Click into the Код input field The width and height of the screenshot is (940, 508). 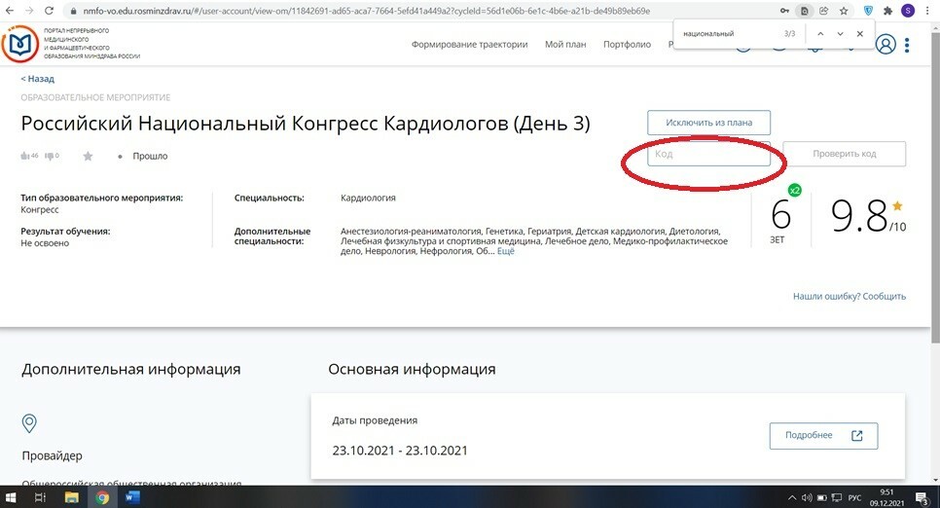pyautogui.click(x=708, y=154)
